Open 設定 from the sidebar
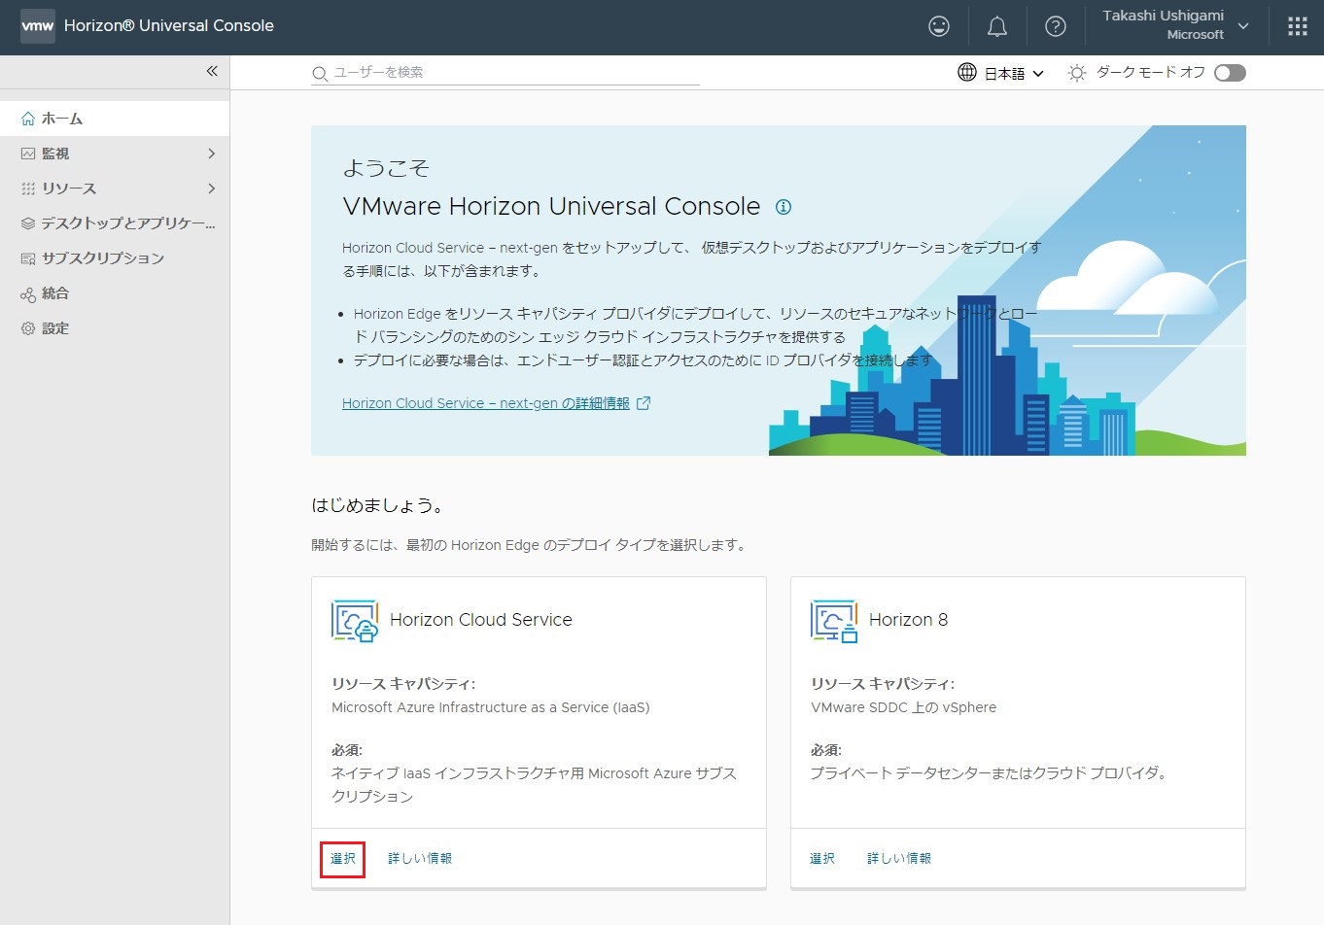1324x925 pixels. (x=54, y=328)
